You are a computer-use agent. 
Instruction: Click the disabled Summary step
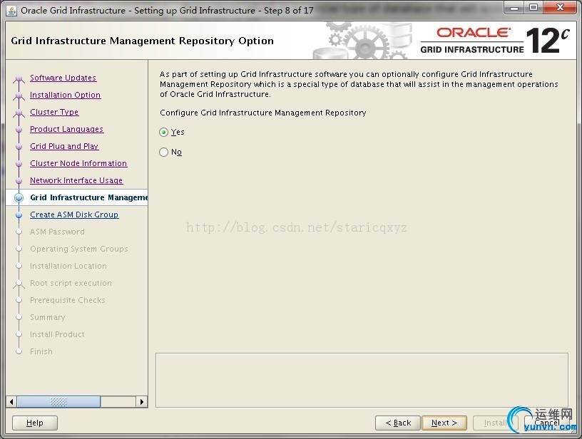coord(48,317)
